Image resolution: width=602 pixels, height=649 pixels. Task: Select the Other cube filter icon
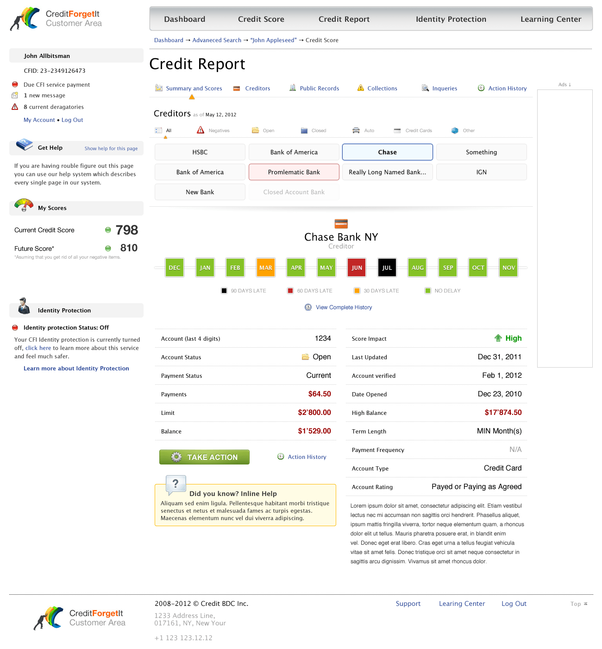coord(455,130)
